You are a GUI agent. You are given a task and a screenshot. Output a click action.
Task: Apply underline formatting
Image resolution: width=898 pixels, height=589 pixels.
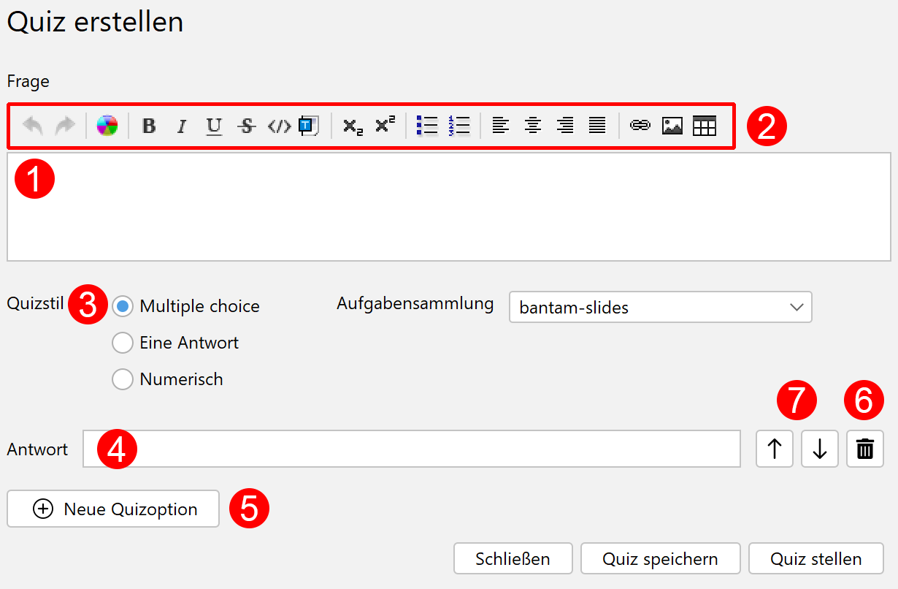(x=213, y=125)
